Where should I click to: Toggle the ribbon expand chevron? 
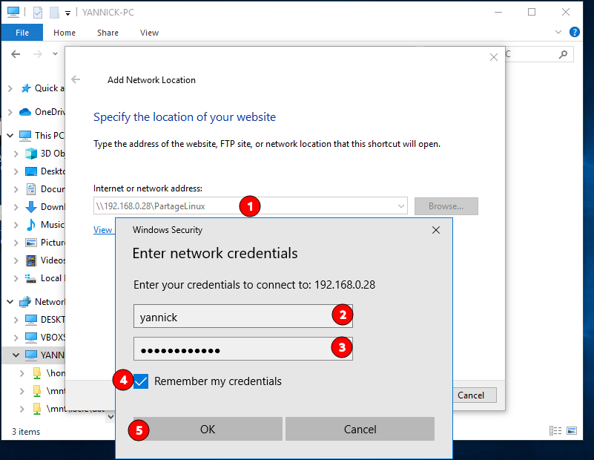558,33
